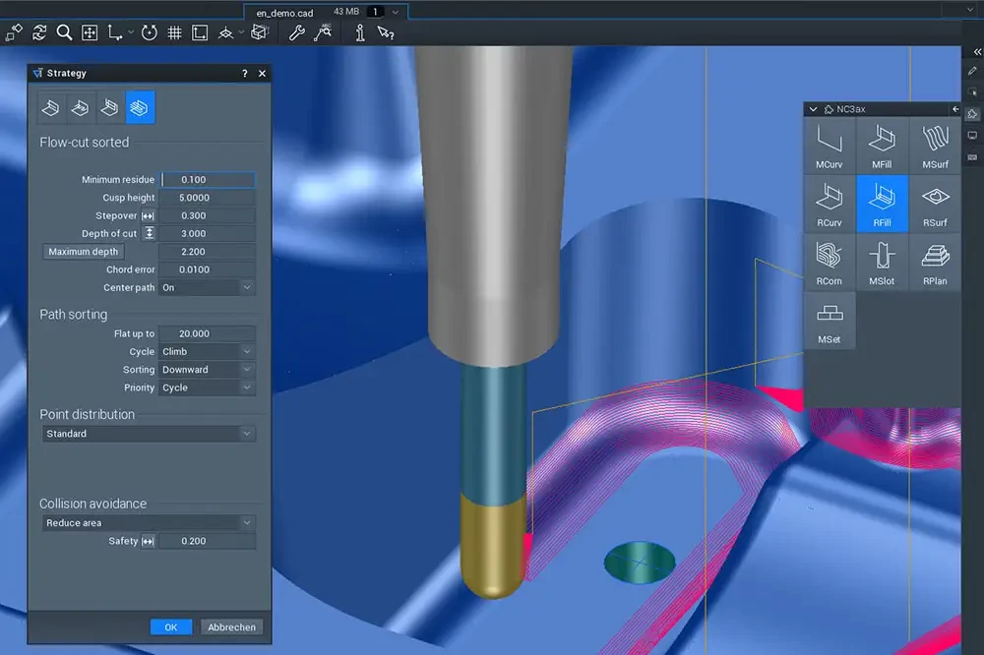
Task: Open the wrench settings tool
Action: coord(296,32)
